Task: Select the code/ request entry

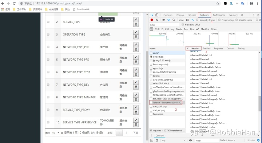Action: click(x=167, y=53)
